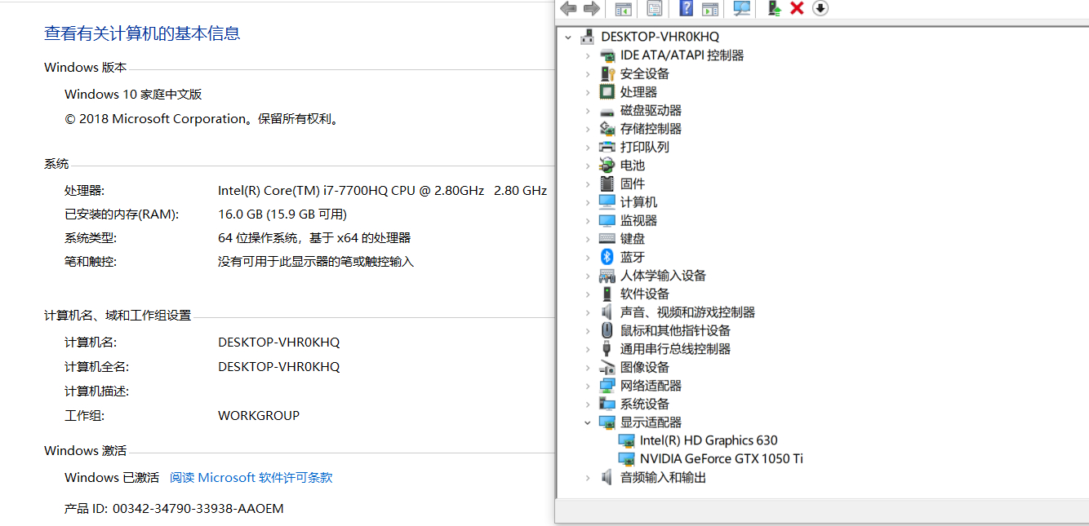Click the product ID 00342-34790-33938-AAOEM
Viewport: 1089px width, 526px height.
pos(198,509)
